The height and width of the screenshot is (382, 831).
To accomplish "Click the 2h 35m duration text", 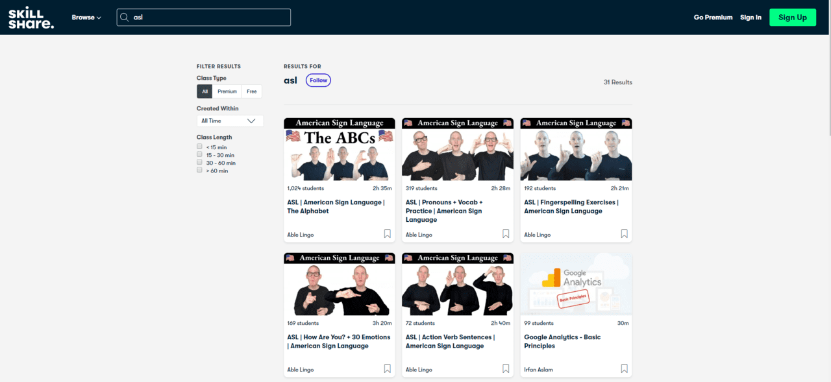I will (x=382, y=188).
